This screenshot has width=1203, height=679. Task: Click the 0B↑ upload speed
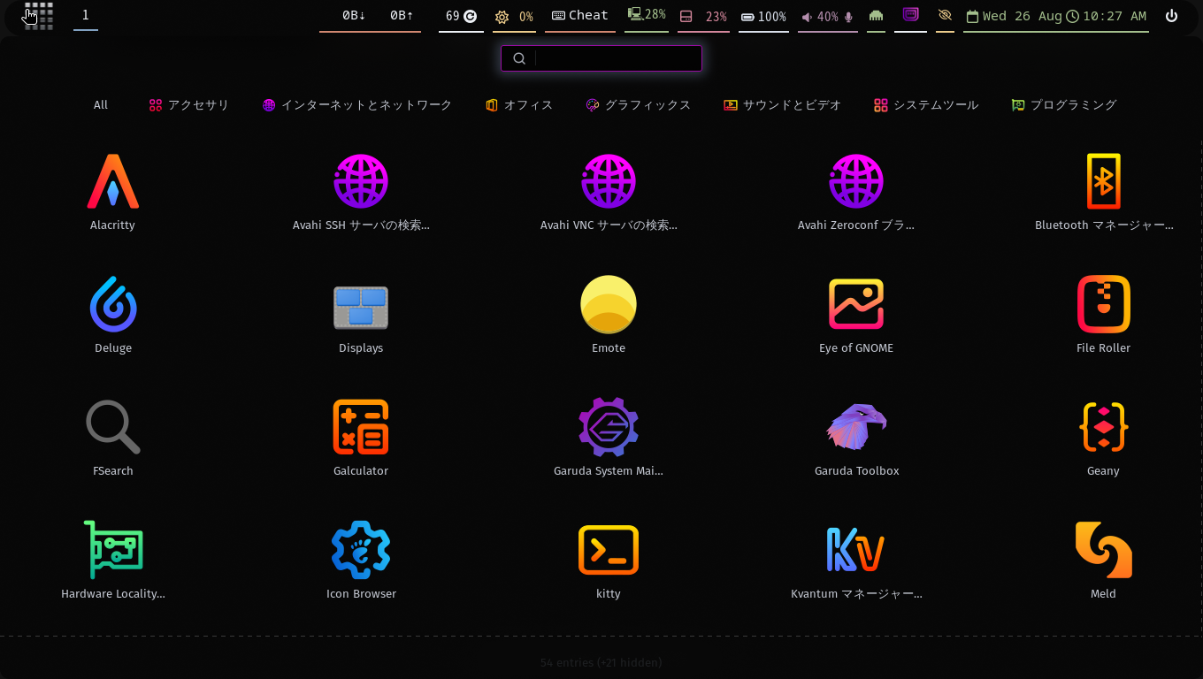(x=402, y=16)
